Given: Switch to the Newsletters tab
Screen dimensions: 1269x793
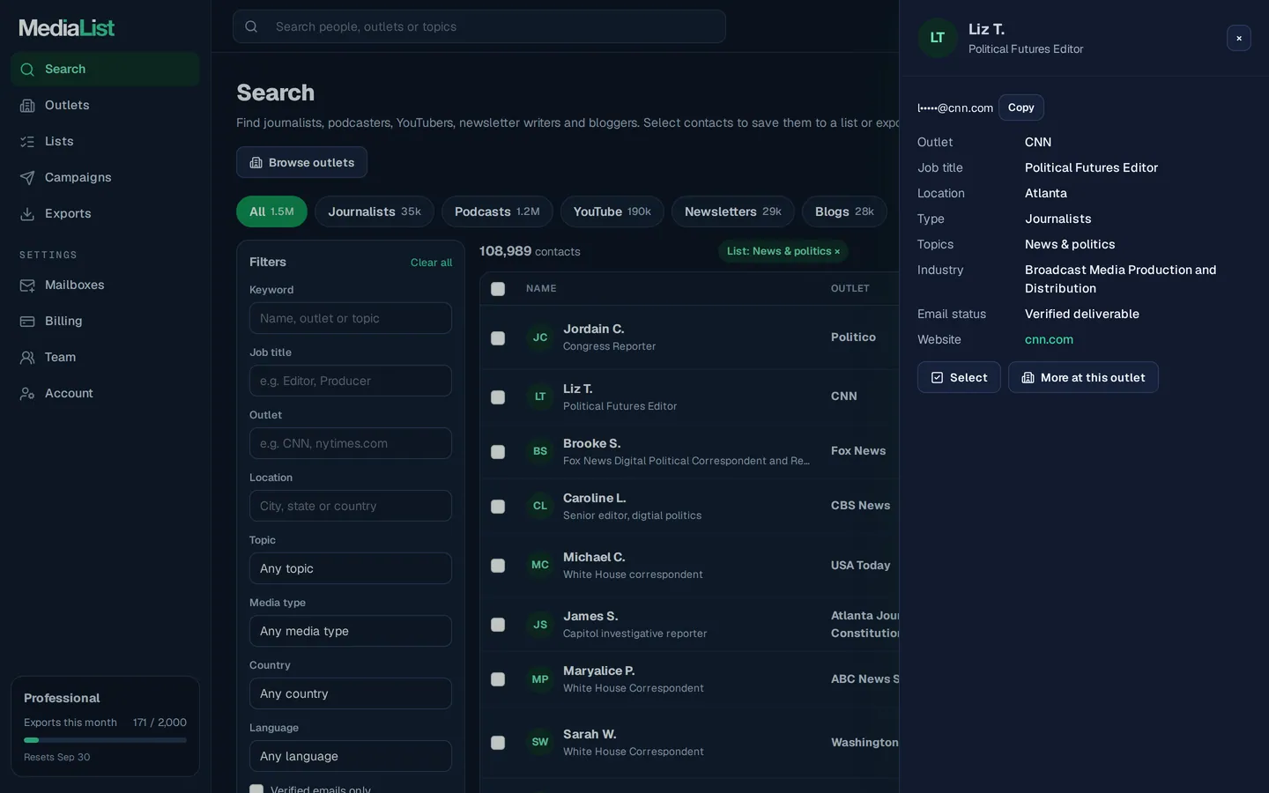Looking at the screenshot, I should pyautogui.click(x=733, y=211).
